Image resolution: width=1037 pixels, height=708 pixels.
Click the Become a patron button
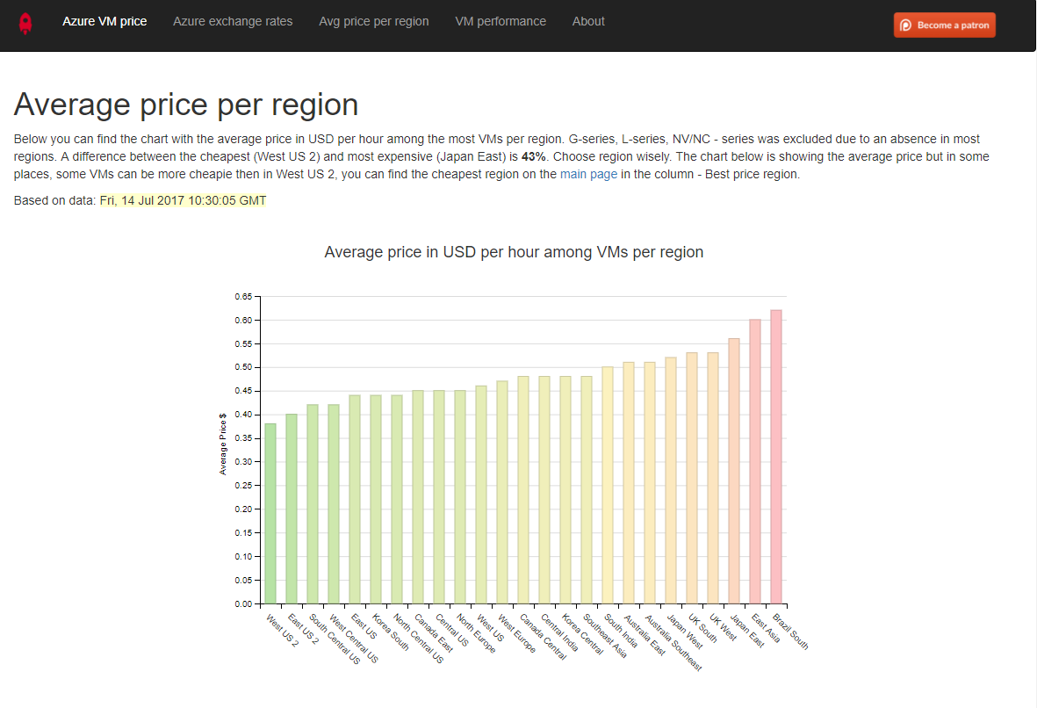(x=945, y=25)
